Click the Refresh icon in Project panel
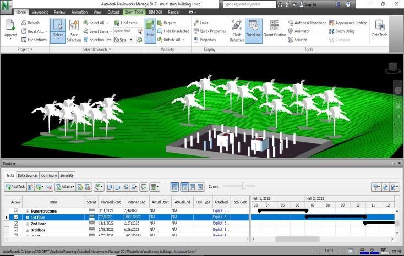This screenshot has width=404, height=256. tap(24, 23)
